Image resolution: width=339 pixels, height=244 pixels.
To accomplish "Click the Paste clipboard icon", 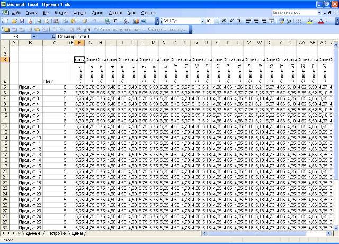I will point(74,21).
